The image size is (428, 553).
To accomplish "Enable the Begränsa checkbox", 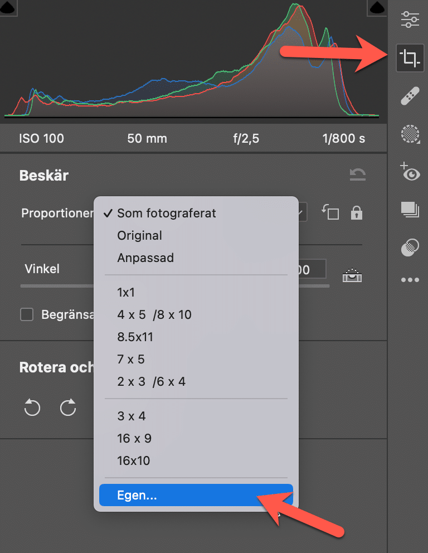I will pyautogui.click(x=27, y=315).
